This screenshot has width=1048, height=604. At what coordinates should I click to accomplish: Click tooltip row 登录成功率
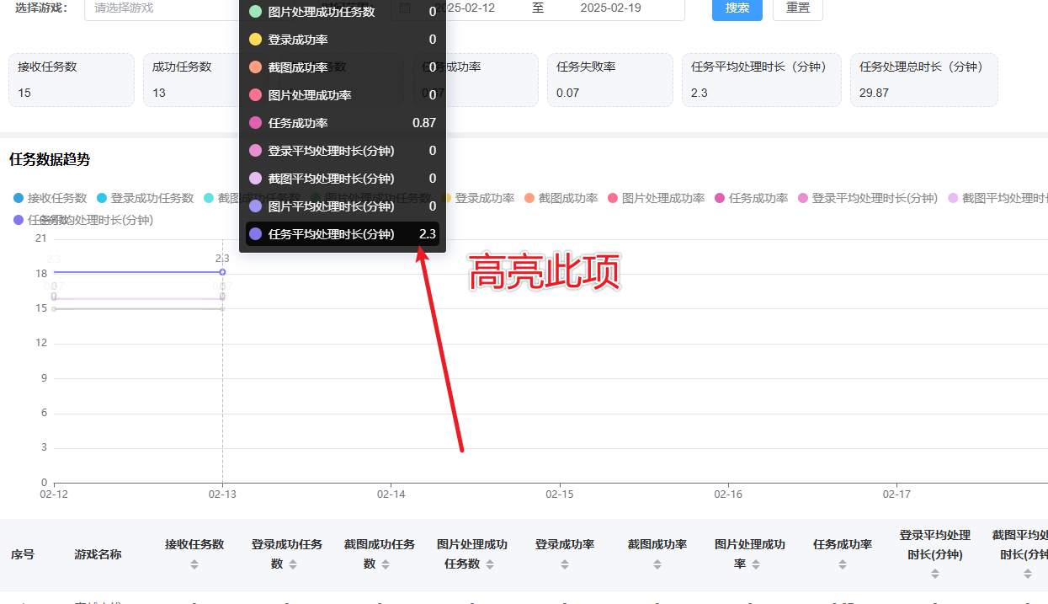click(x=343, y=40)
